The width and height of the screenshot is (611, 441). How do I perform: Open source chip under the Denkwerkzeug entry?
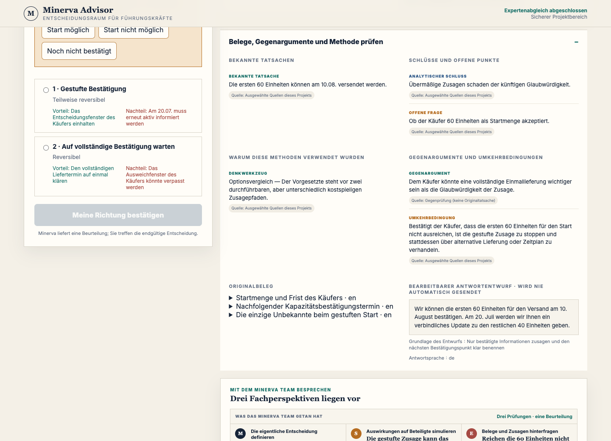pos(272,208)
